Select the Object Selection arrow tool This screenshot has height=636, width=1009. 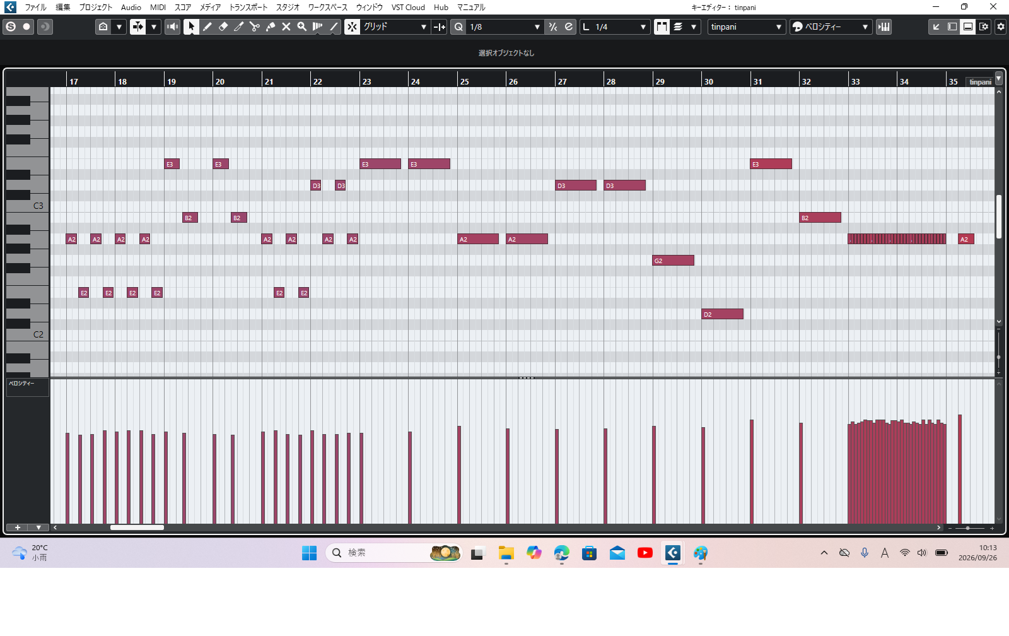[191, 26]
